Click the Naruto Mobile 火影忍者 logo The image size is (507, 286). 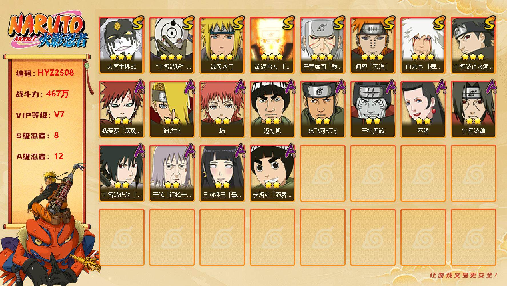48,30
